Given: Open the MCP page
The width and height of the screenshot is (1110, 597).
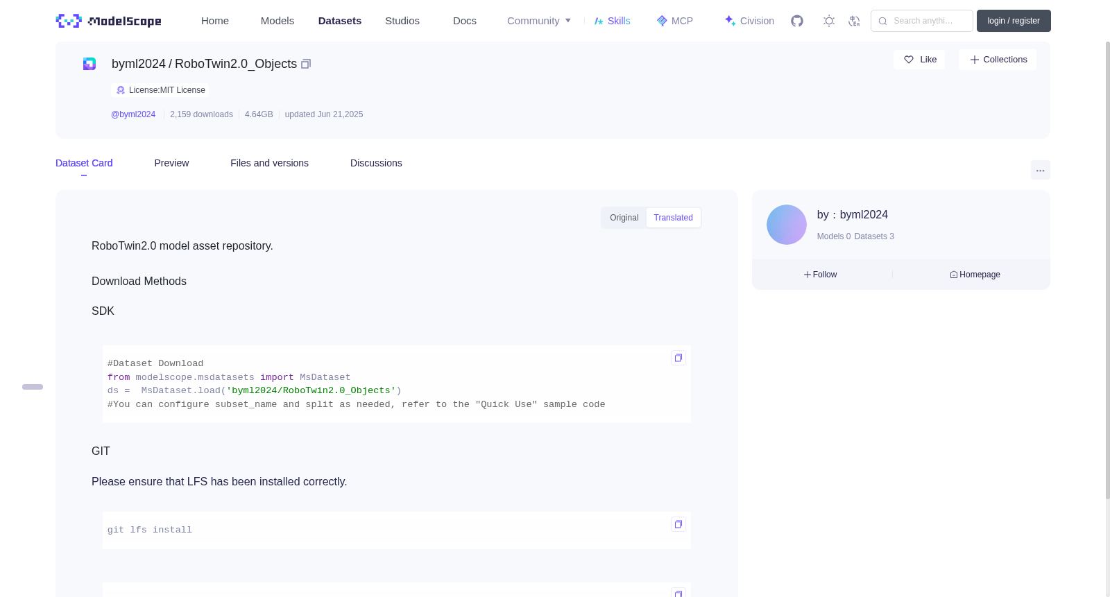Looking at the screenshot, I should pyautogui.click(x=675, y=21).
